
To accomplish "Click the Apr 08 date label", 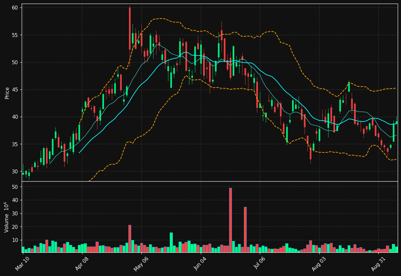I will [82, 264].
